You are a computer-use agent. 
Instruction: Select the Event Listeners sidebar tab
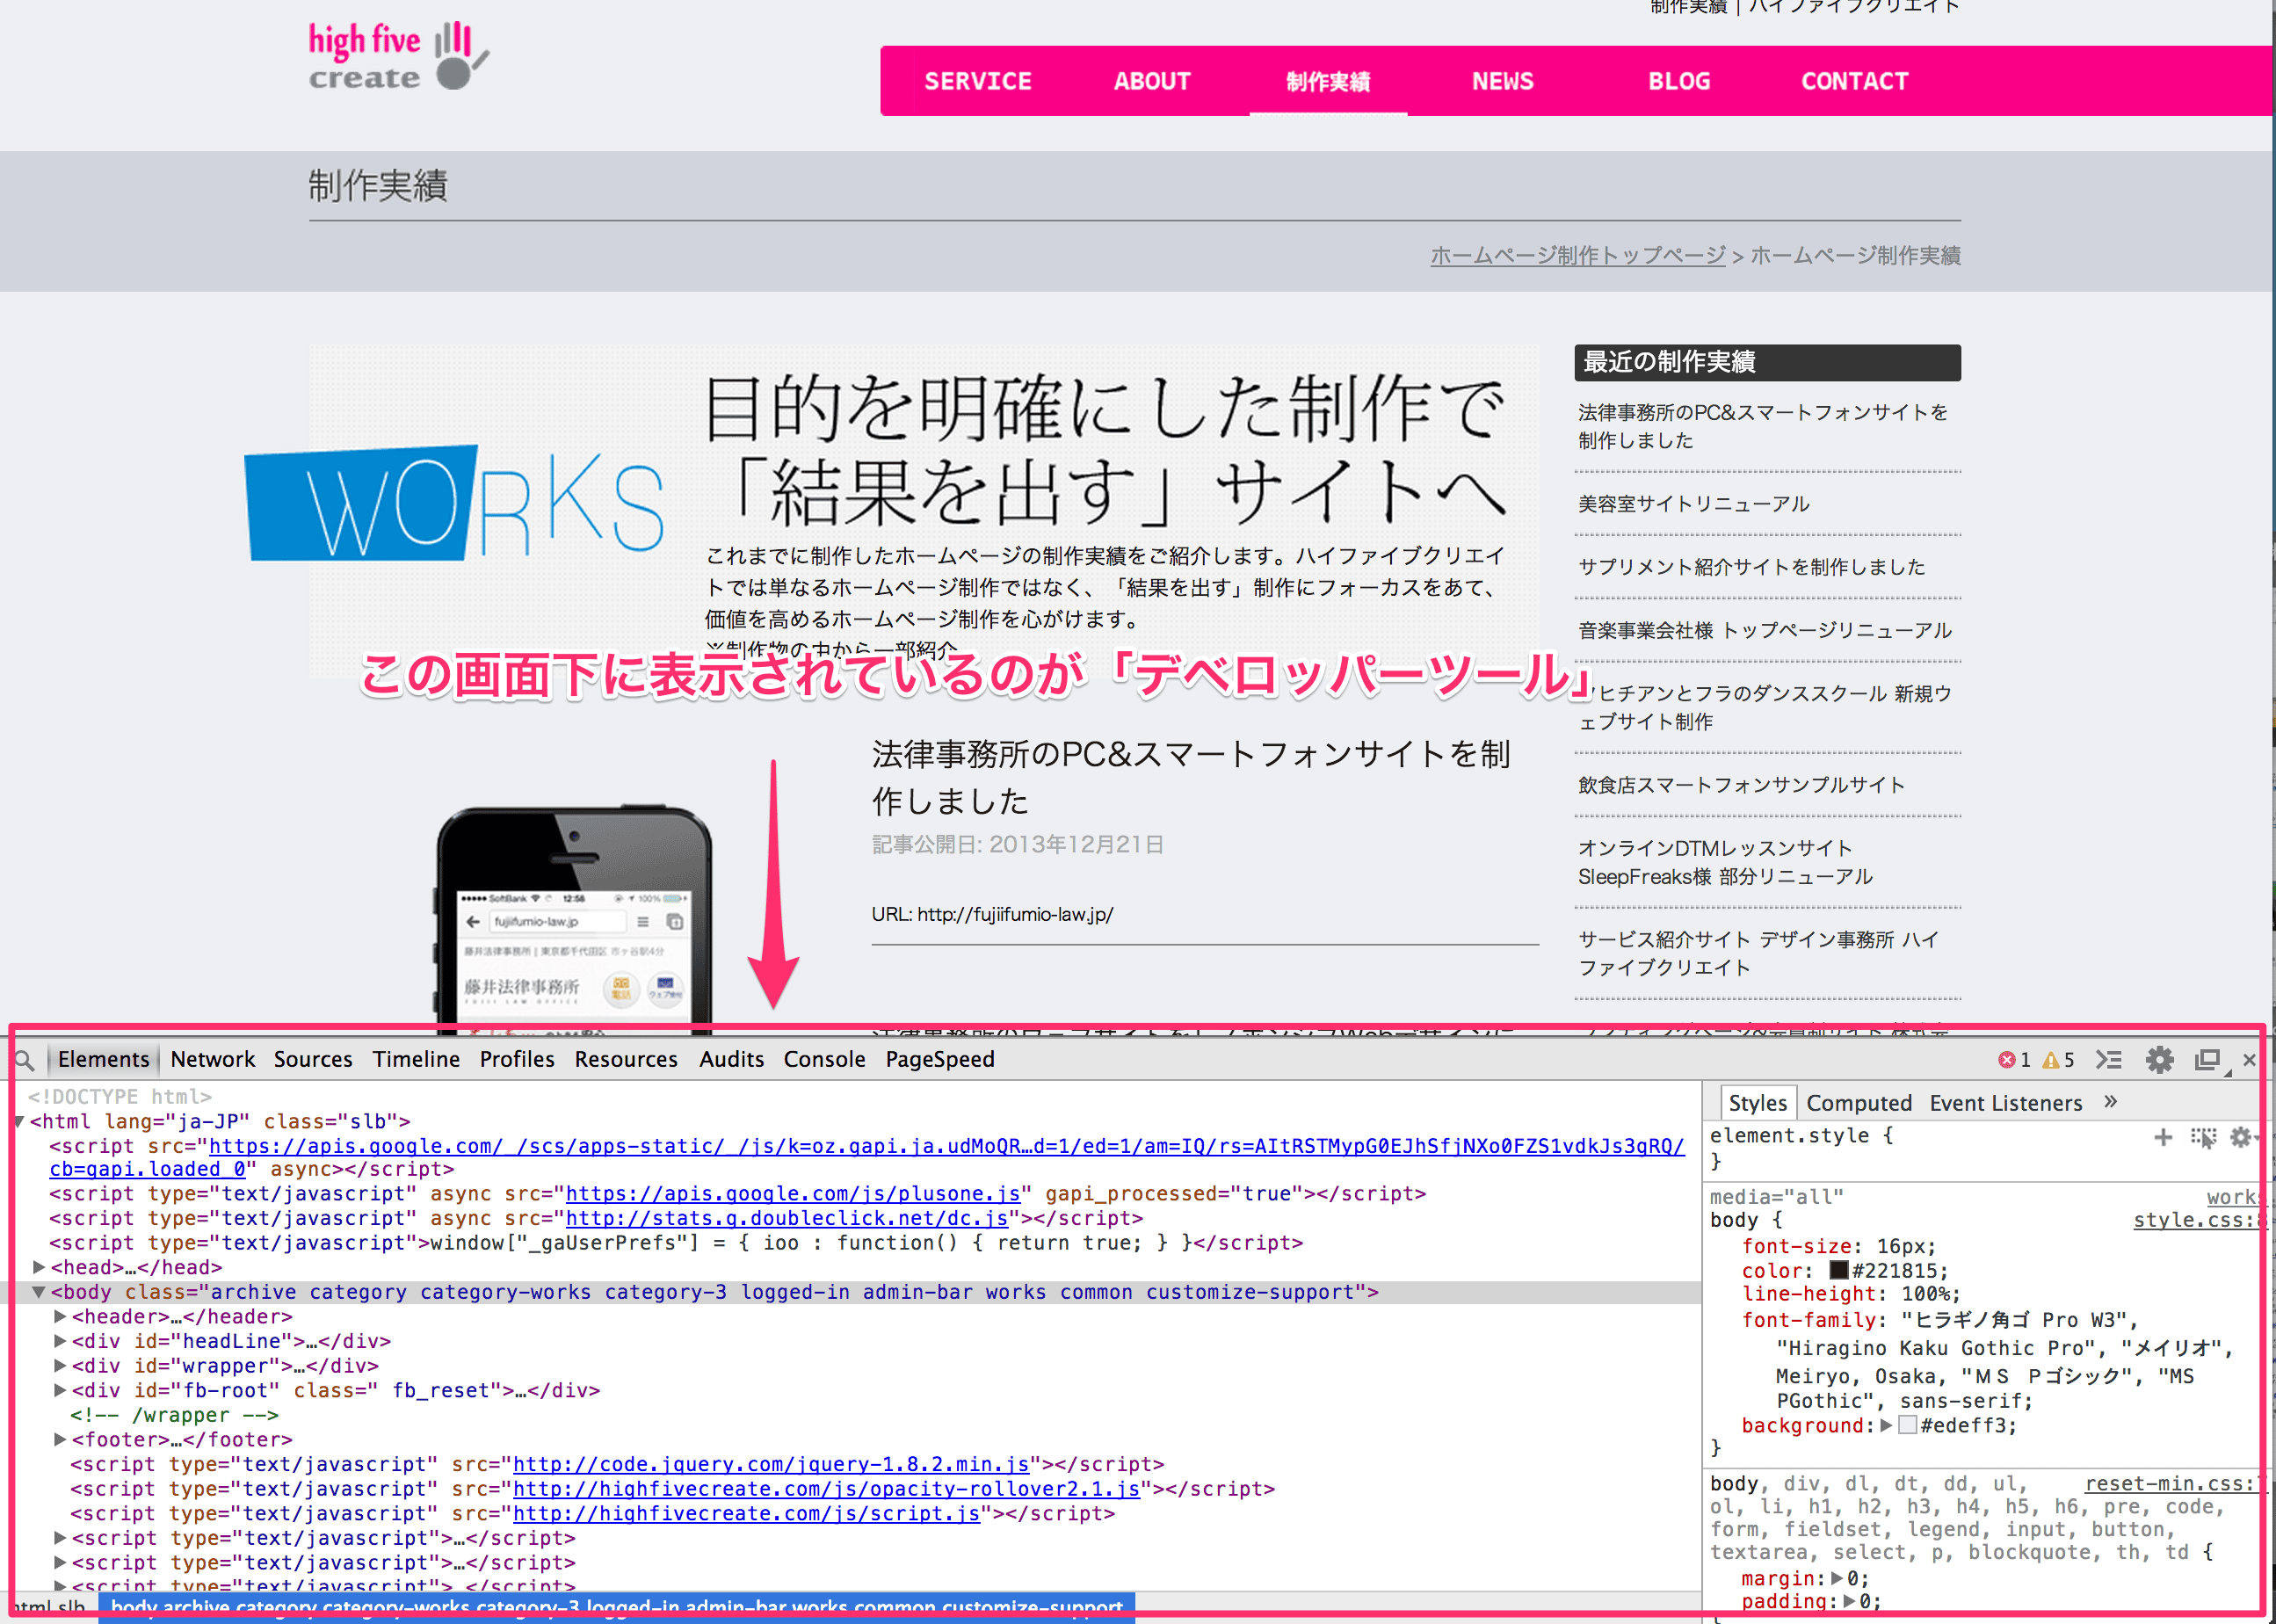(x=2006, y=1103)
